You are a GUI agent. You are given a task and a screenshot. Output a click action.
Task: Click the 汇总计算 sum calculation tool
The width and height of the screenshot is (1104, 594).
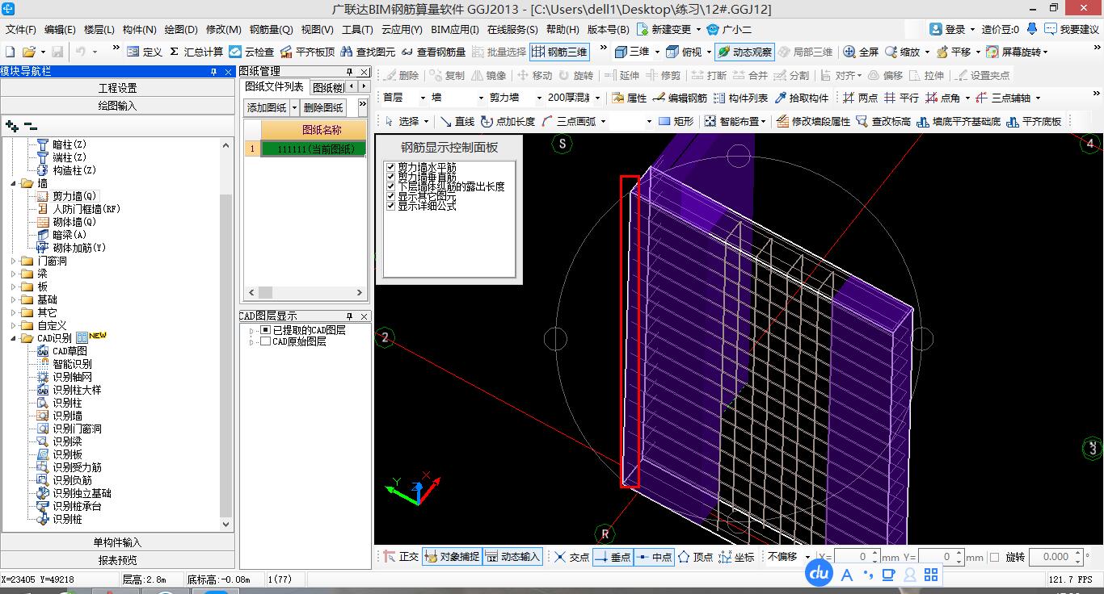click(196, 52)
